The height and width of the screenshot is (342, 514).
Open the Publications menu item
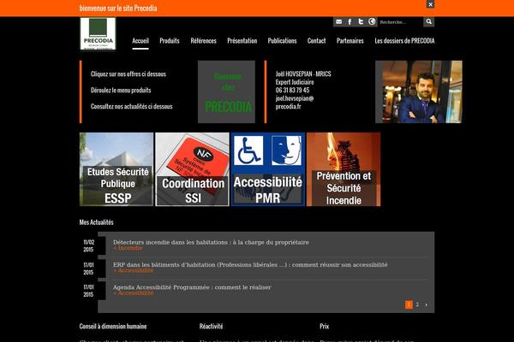point(282,41)
